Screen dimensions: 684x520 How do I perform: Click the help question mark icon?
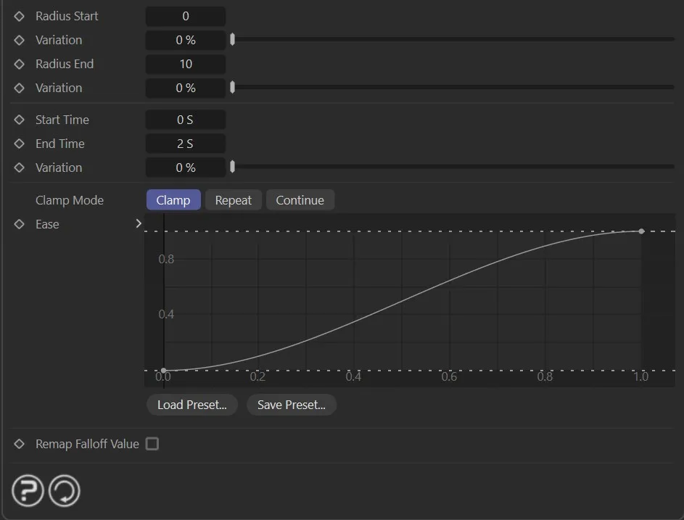(28, 491)
